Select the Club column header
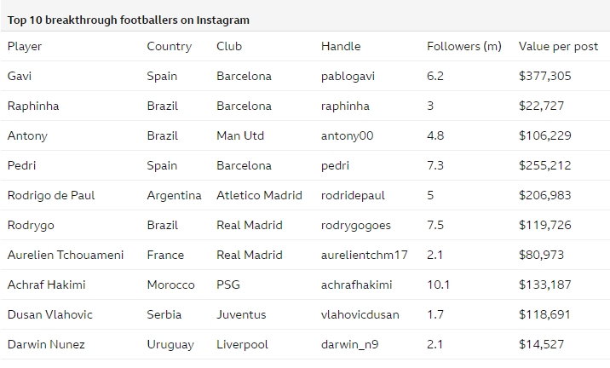Viewport: 610px width, 368px height. pos(229,46)
